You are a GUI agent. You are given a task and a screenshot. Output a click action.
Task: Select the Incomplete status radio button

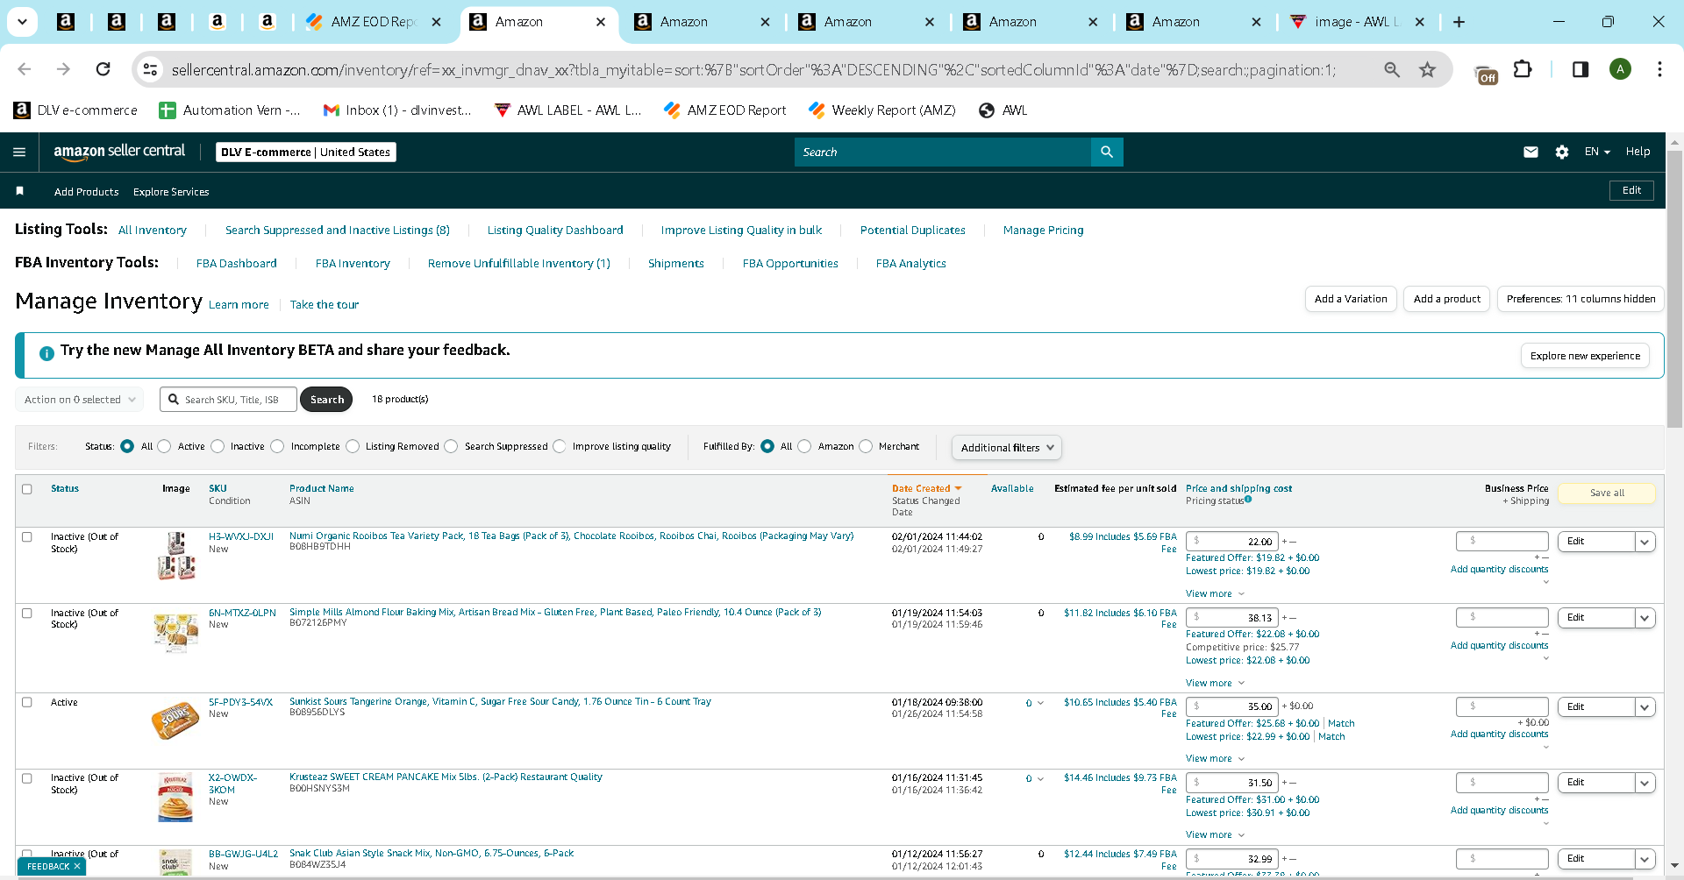[277, 446]
